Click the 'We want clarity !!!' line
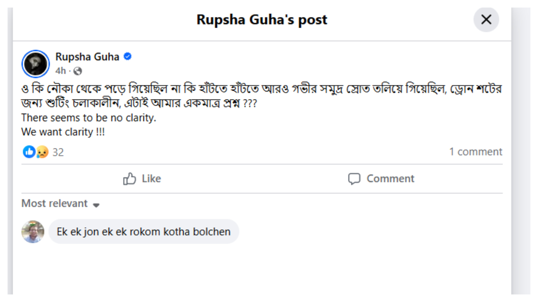Viewport: 538px width, 302px height. click(x=63, y=132)
